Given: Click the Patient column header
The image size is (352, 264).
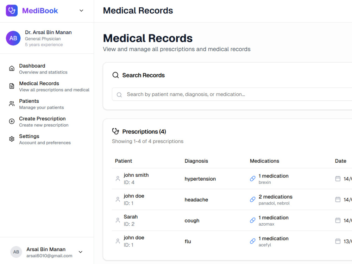Looking at the screenshot, I should 124,161.
